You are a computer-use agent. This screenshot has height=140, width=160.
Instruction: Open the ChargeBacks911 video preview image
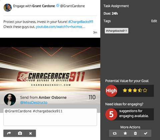point(50,69)
